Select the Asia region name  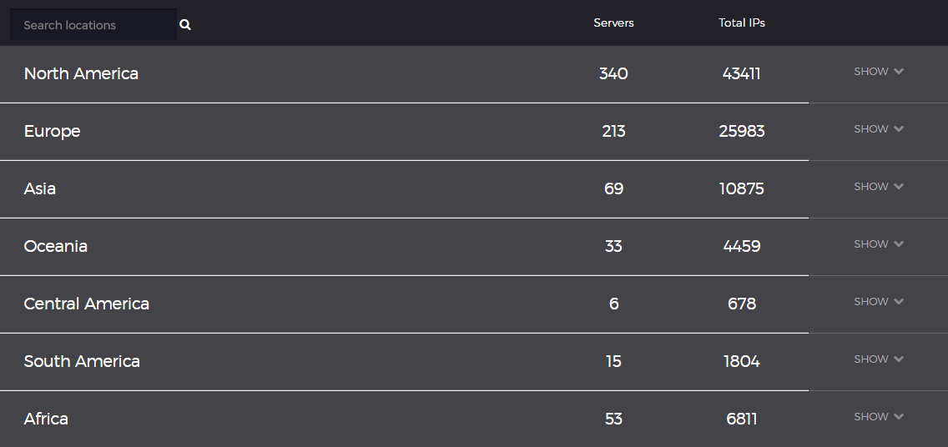coord(40,188)
